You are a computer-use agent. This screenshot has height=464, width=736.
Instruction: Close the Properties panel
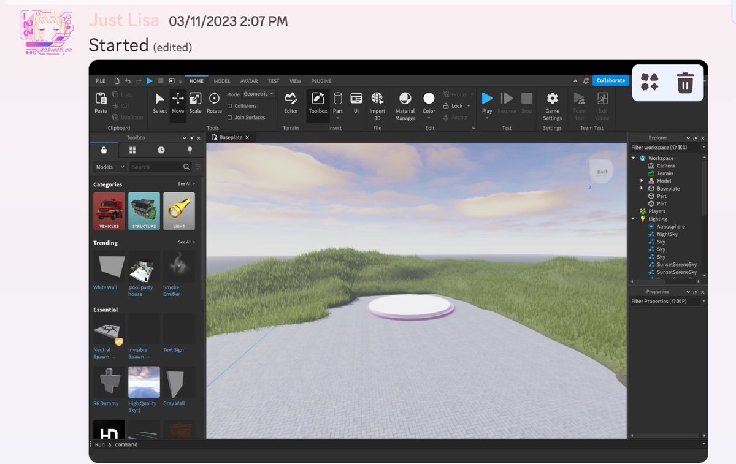coord(703,292)
